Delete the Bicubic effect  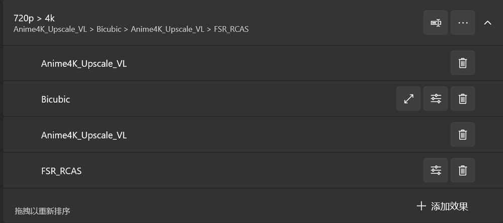pyautogui.click(x=463, y=99)
